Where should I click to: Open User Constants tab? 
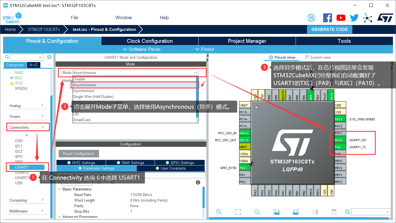170,168
